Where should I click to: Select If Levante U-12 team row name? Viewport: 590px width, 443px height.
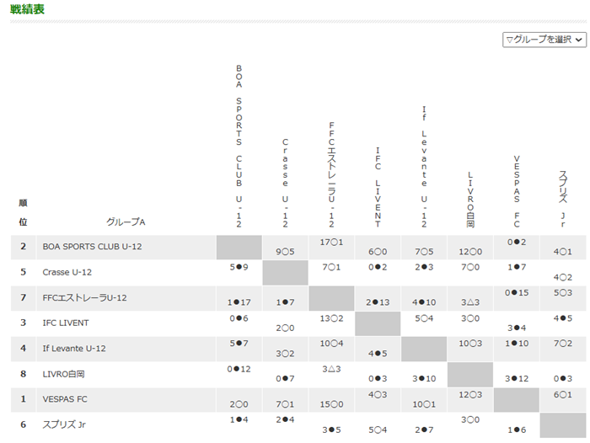(74, 349)
